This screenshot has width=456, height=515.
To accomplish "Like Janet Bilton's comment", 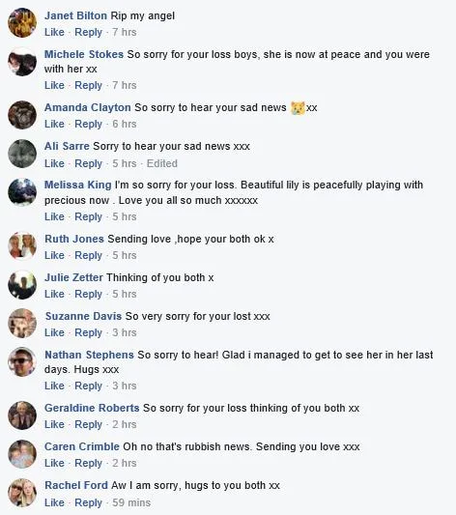I will (54, 32).
